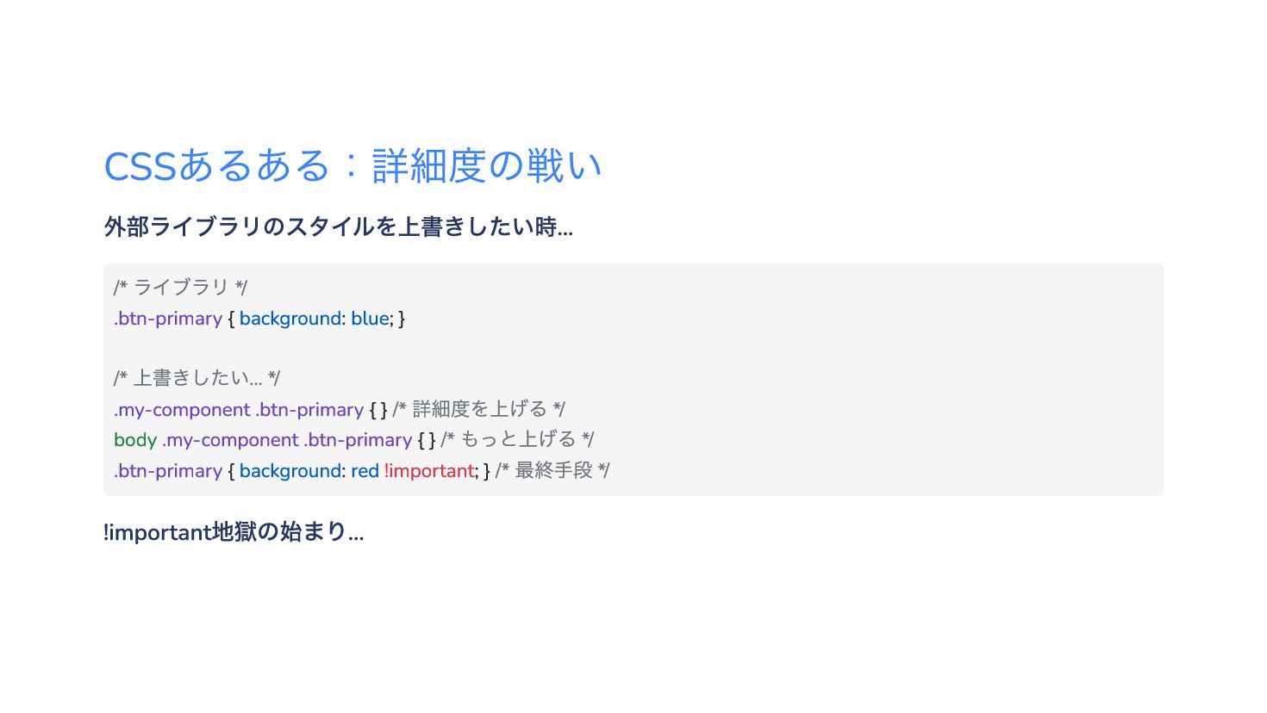Click the comment /* 上書きしたい... */
This screenshot has height=713, width=1267.
tap(197, 378)
